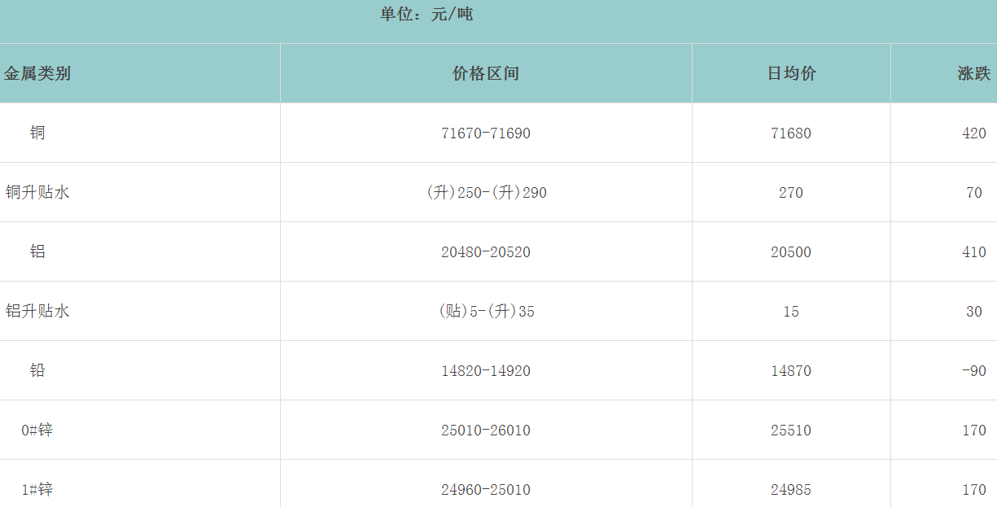Click the (贴)5-(升)35 premium range cell

tap(486, 312)
